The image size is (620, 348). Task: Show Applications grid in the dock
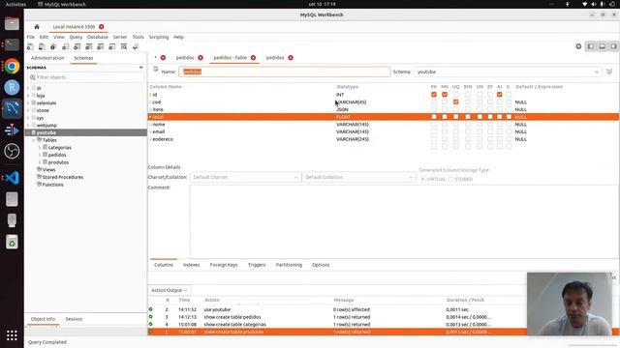pos(12,335)
